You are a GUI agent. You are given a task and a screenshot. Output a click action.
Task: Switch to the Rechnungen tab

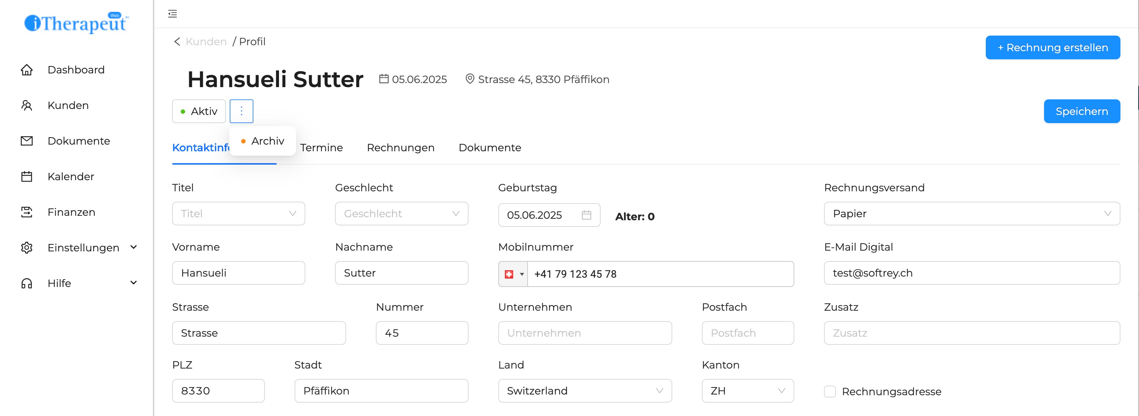click(400, 148)
